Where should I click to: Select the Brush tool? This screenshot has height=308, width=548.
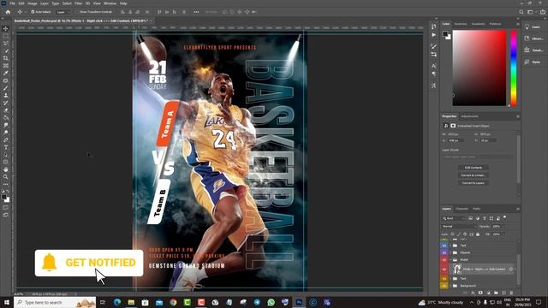(x=6, y=88)
